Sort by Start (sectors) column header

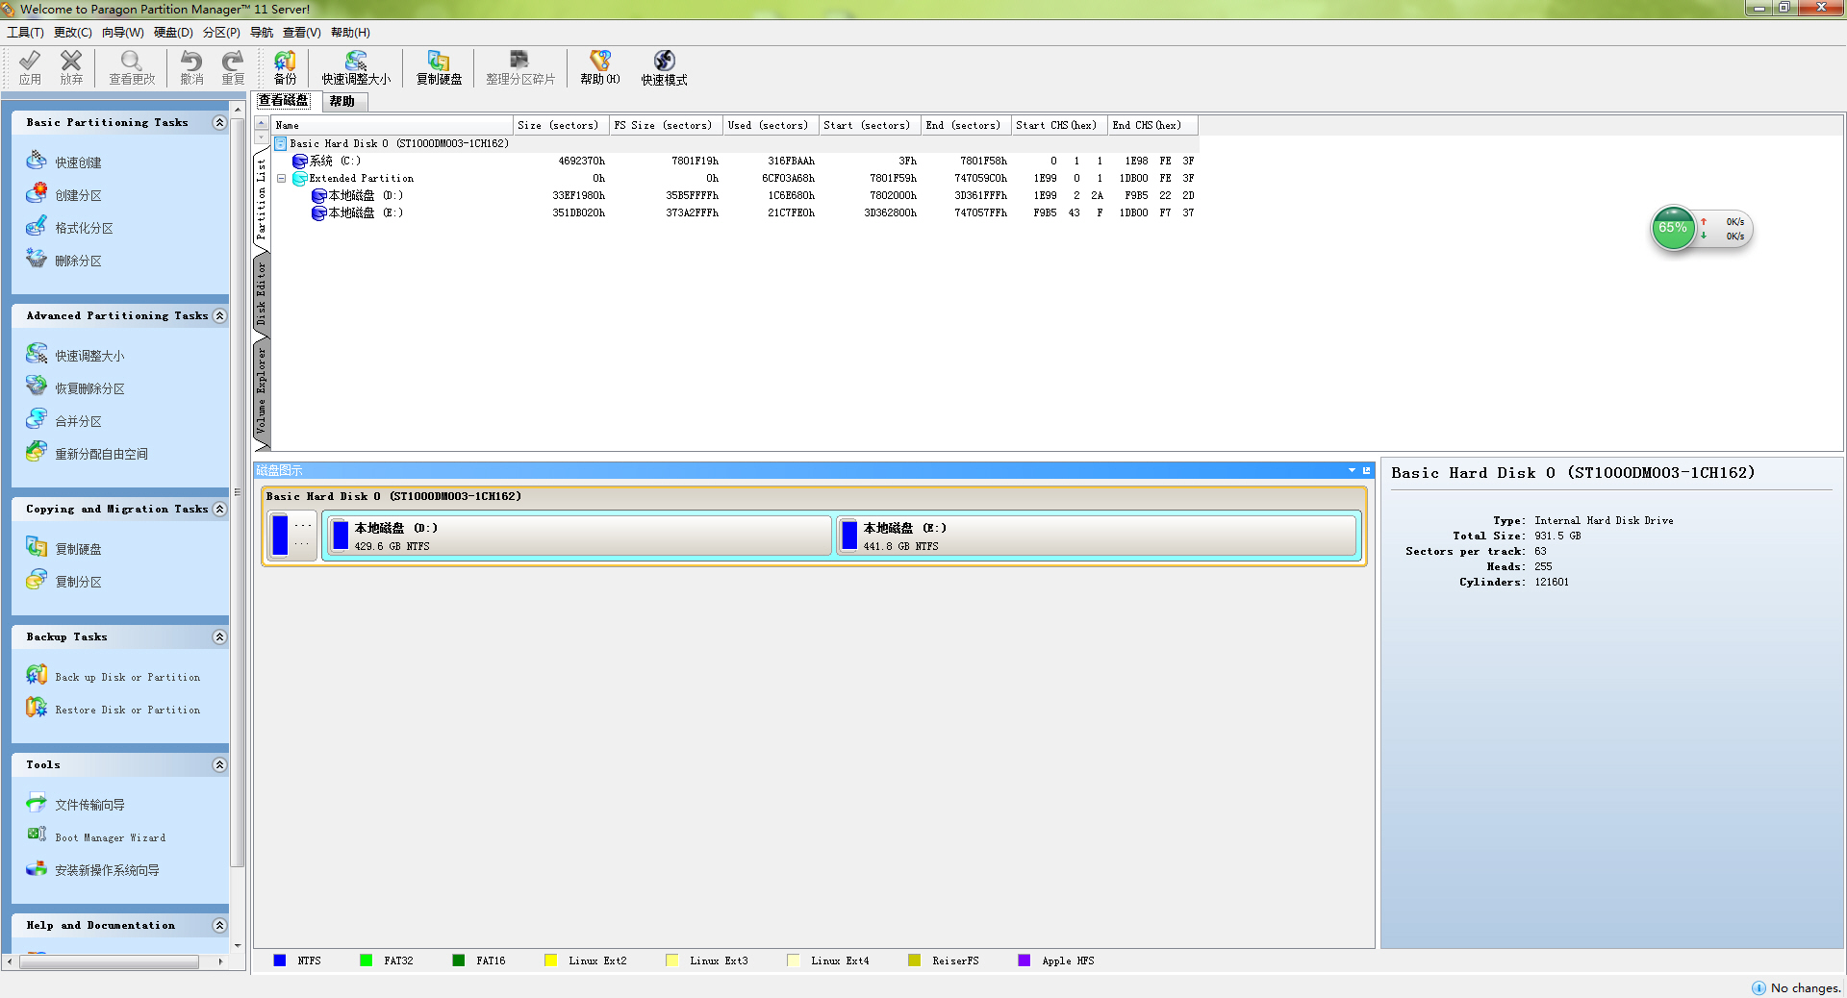(x=871, y=125)
